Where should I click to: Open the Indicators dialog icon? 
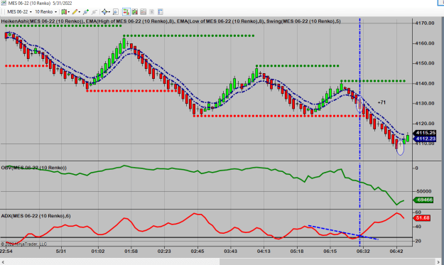pyautogui.click(x=144, y=12)
